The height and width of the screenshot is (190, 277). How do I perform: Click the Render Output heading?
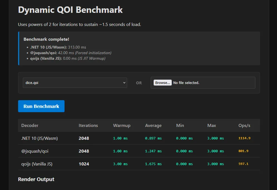pyautogui.click(x=36, y=179)
